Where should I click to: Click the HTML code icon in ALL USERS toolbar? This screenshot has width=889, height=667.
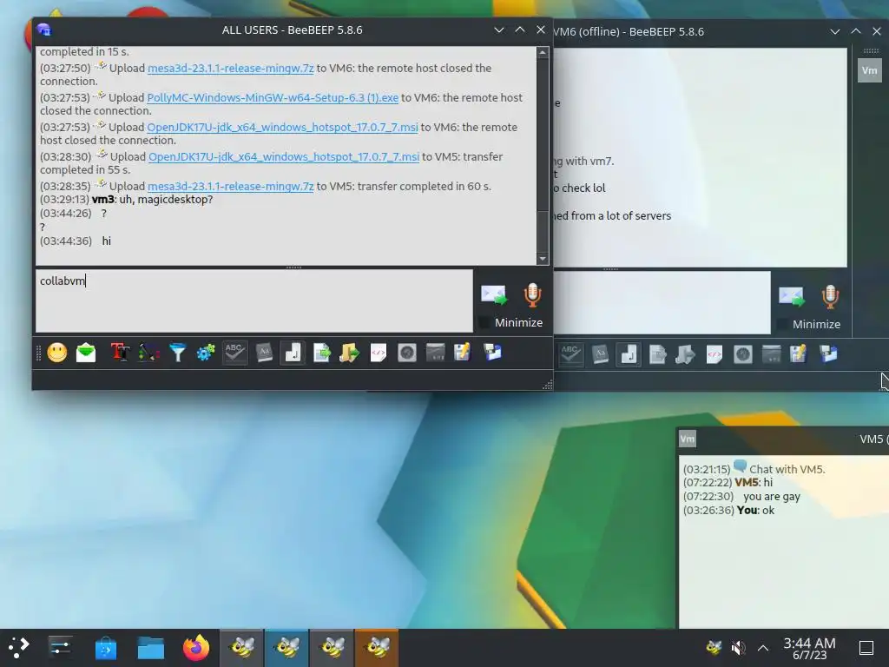(x=379, y=353)
